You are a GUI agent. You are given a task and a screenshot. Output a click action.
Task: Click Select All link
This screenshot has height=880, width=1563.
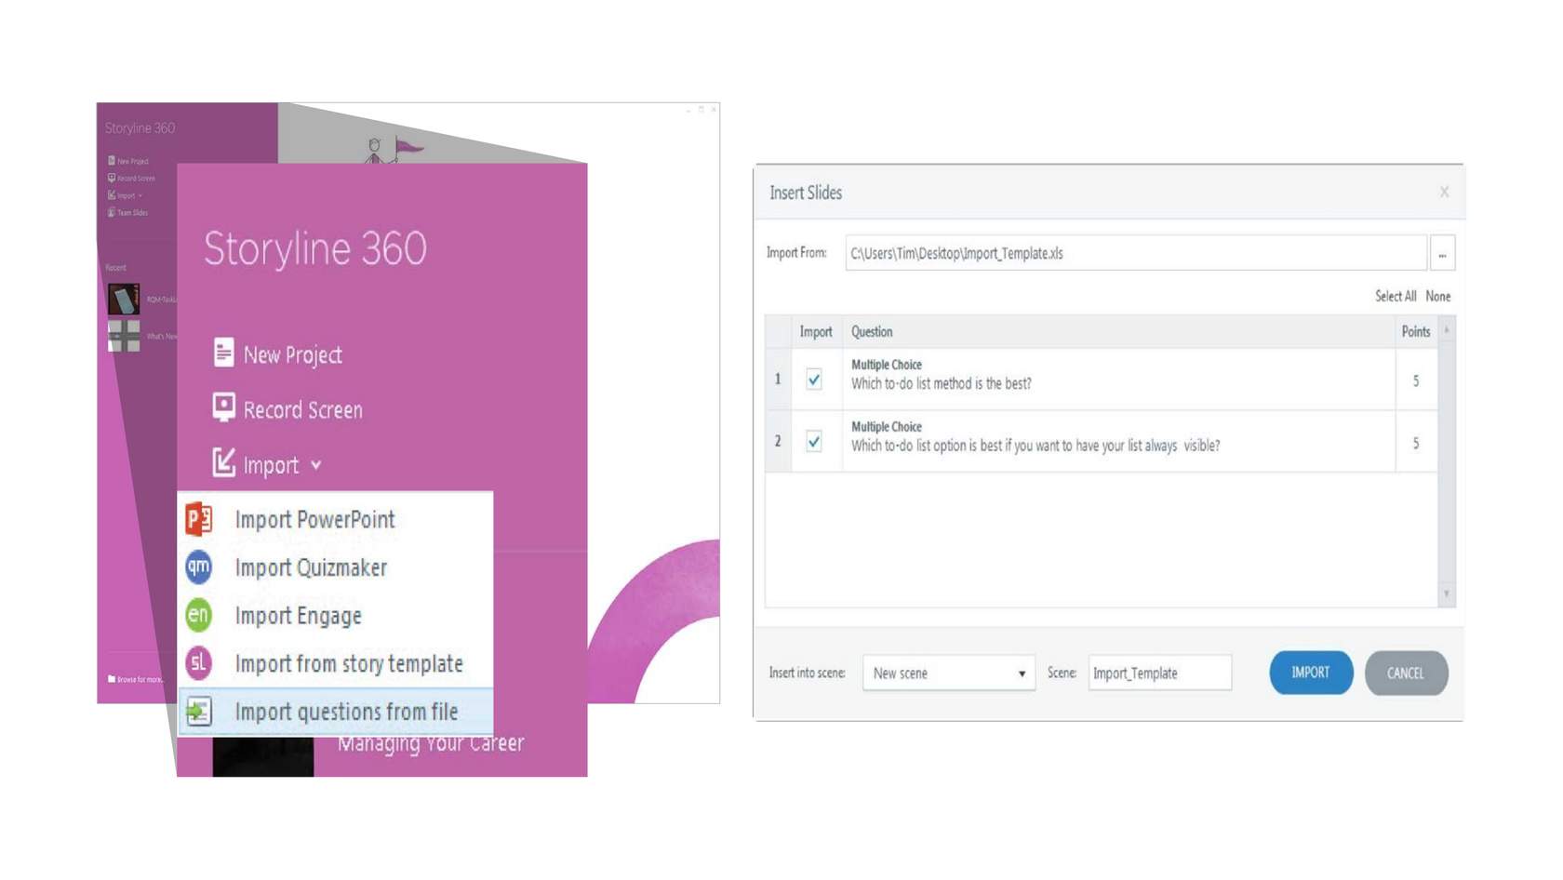[x=1396, y=296]
